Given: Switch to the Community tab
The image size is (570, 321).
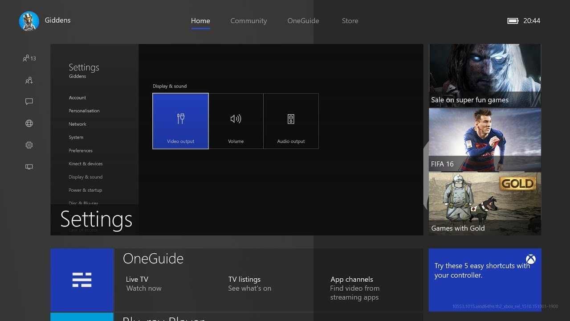Looking at the screenshot, I should click(x=248, y=21).
